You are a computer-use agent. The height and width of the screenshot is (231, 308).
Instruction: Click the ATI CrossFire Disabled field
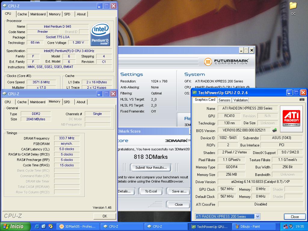tap(260, 204)
